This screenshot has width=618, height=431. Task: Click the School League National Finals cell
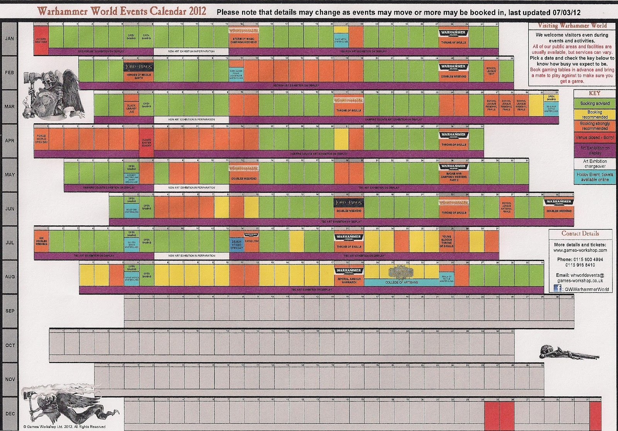[x=506, y=207]
